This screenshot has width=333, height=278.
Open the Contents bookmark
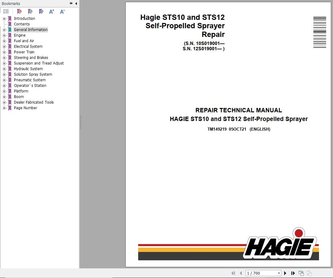22,24
